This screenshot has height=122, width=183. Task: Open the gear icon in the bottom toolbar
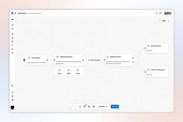[x=94, y=107]
